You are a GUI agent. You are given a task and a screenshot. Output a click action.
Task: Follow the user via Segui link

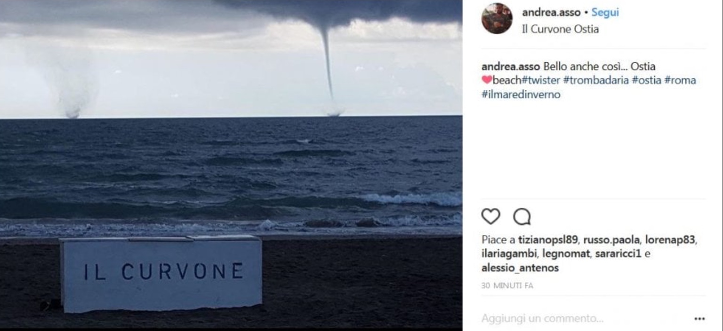click(605, 13)
